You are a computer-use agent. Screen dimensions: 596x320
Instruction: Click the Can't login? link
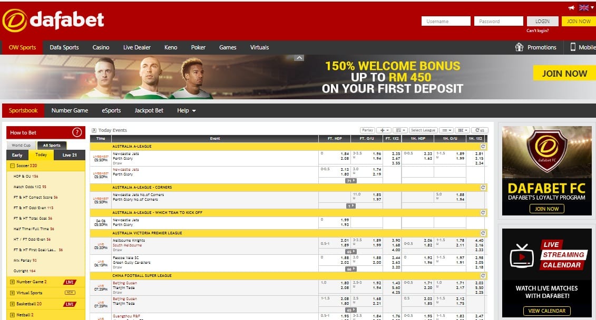(x=538, y=30)
